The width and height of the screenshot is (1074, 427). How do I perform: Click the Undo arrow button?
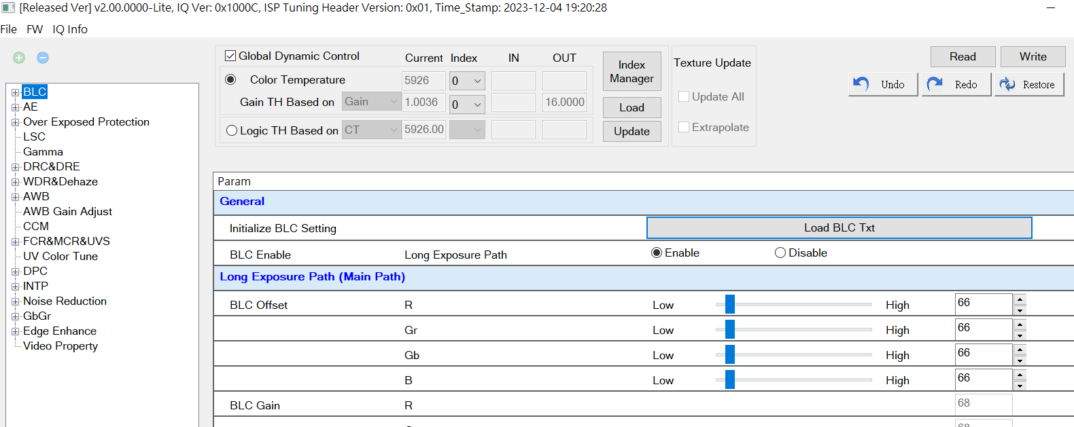[x=882, y=84]
